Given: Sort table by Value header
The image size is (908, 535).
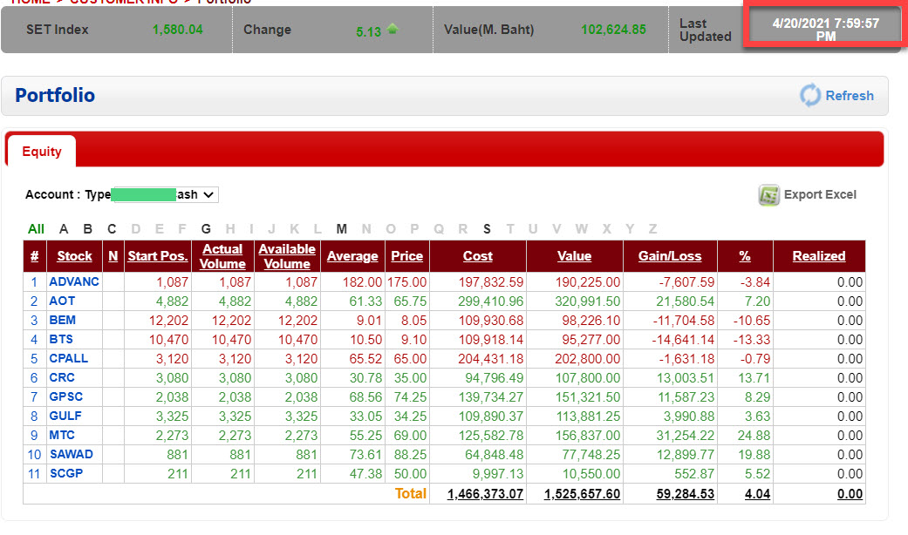Looking at the screenshot, I should (x=574, y=256).
